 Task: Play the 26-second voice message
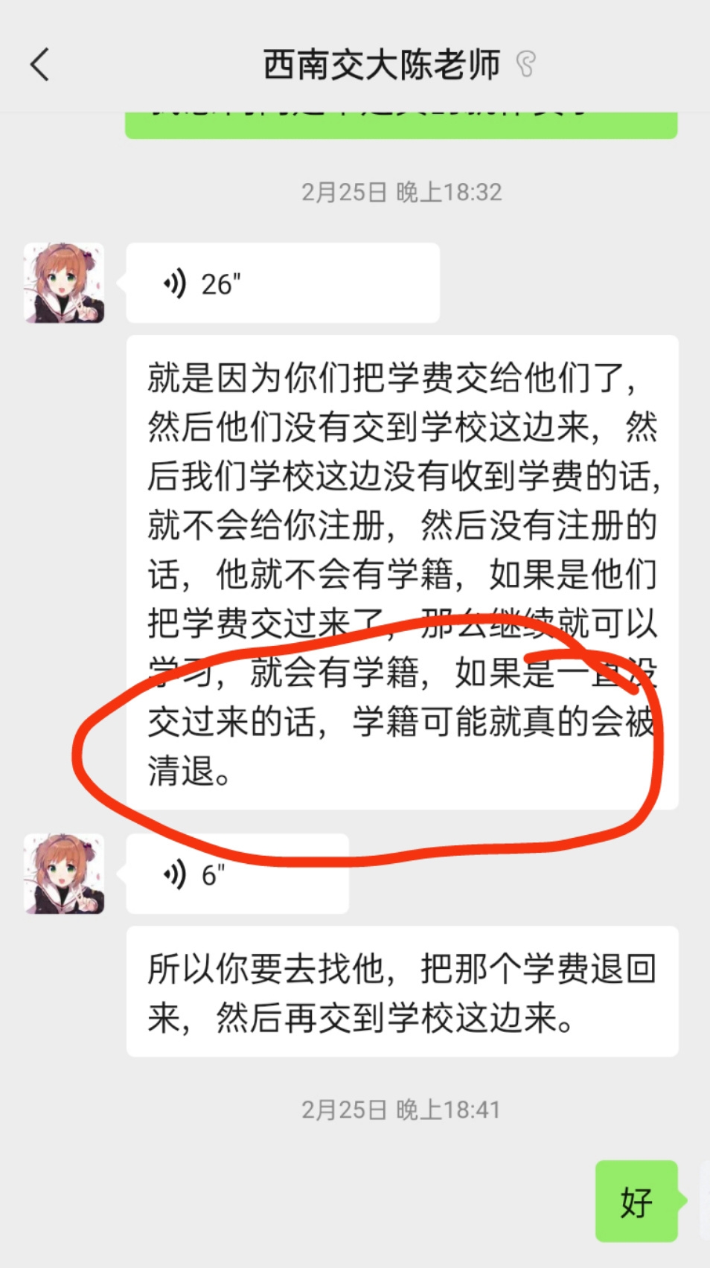coord(283,283)
